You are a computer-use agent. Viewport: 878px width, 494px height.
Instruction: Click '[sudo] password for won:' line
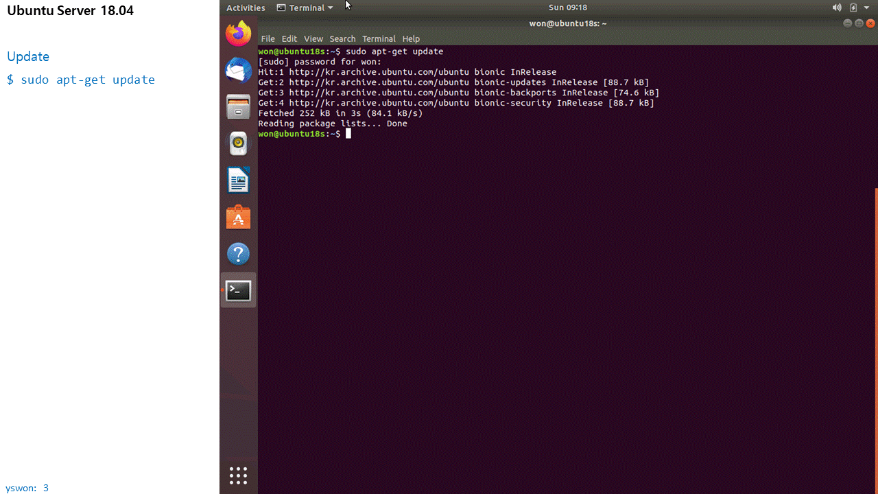pyautogui.click(x=320, y=62)
